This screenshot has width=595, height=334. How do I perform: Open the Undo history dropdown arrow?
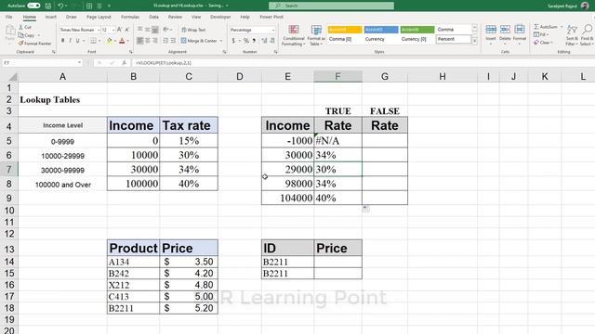pyautogui.click(x=66, y=6)
